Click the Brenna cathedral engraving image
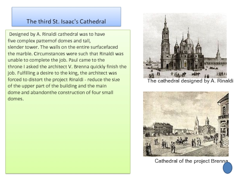The image size is (238, 179). click(186, 124)
